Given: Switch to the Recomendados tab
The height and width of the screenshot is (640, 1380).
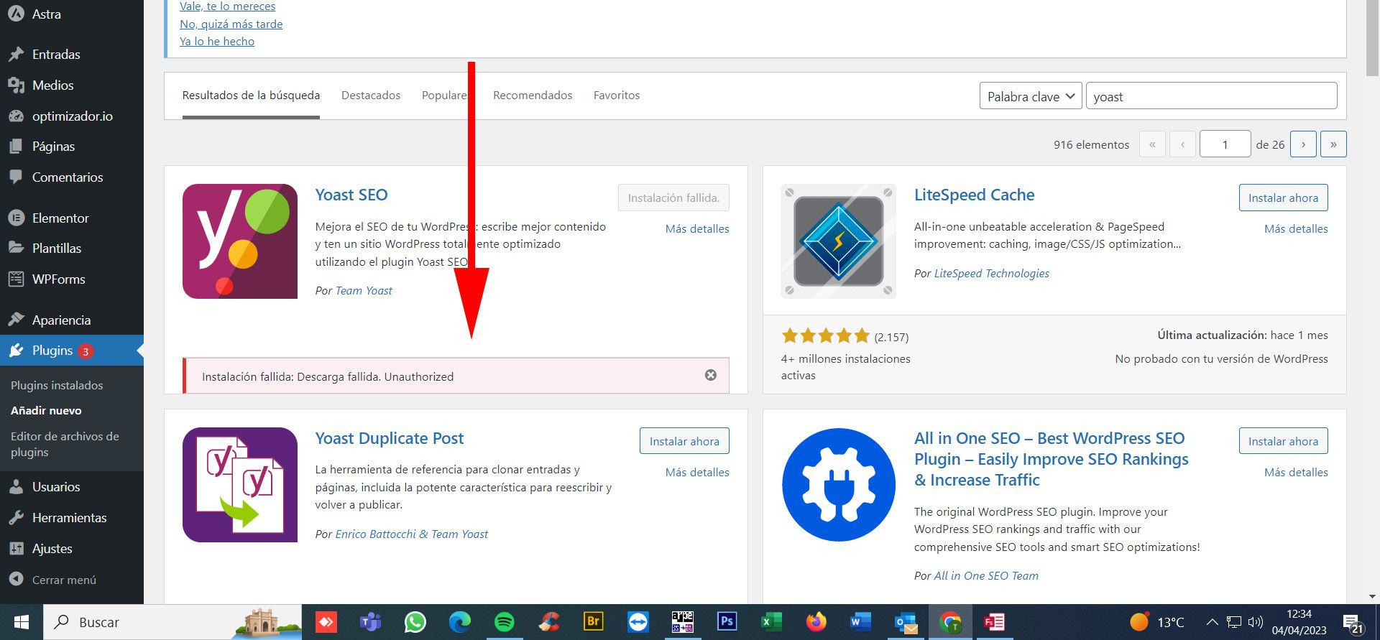Looking at the screenshot, I should point(533,96).
